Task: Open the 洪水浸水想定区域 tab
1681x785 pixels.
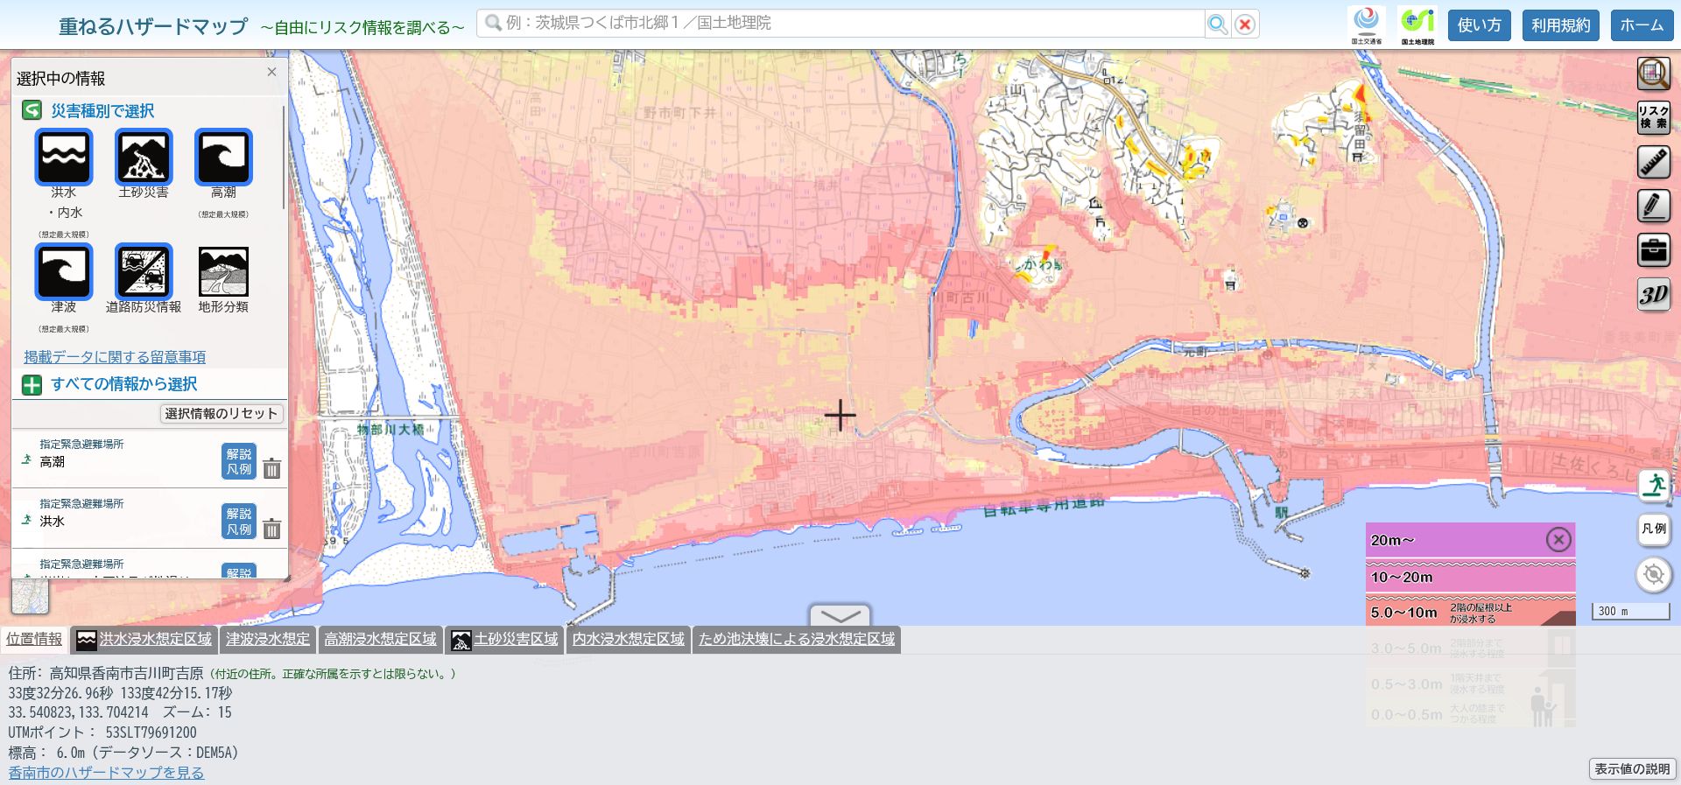Action: (144, 640)
